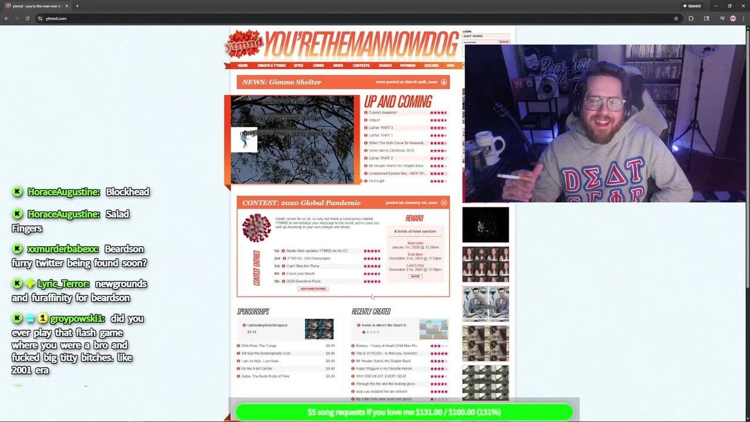Open Chrome three-dot menu

tap(743, 18)
